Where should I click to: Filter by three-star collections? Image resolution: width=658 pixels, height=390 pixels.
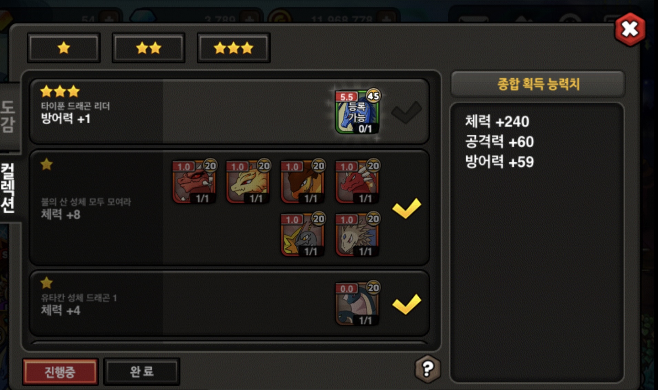233,48
